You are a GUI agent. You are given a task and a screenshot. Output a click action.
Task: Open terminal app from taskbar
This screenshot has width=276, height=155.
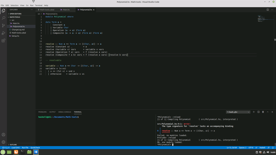pyautogui.click(x=23, y=152)
